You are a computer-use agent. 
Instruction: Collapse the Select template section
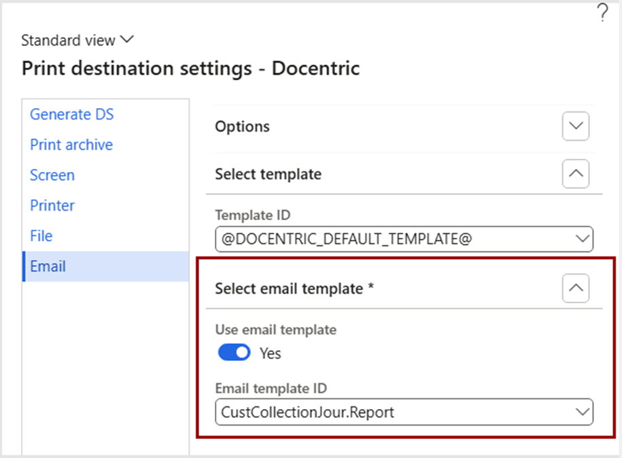pos(576,174)
